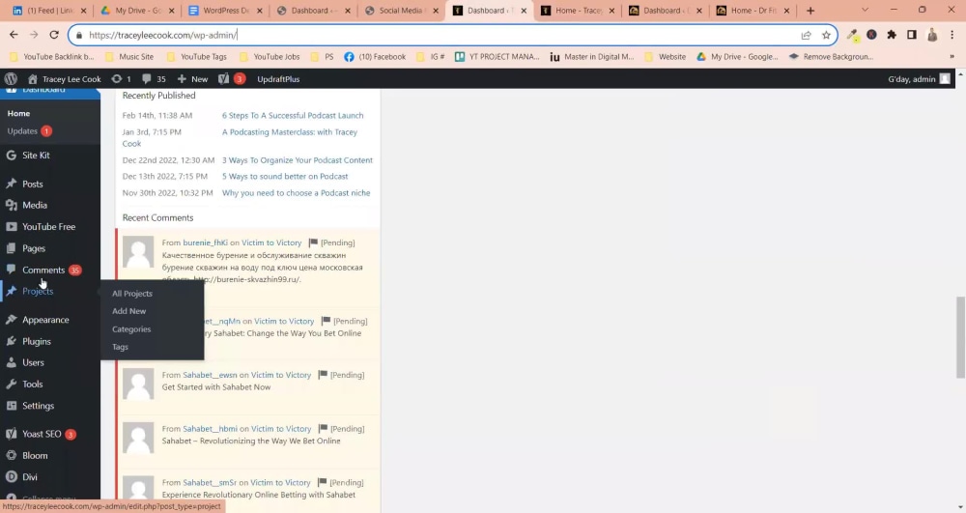Open commenter link Sahabet__smSr
The height and width of the screenshot is (513, 966).
click(210, 483)
